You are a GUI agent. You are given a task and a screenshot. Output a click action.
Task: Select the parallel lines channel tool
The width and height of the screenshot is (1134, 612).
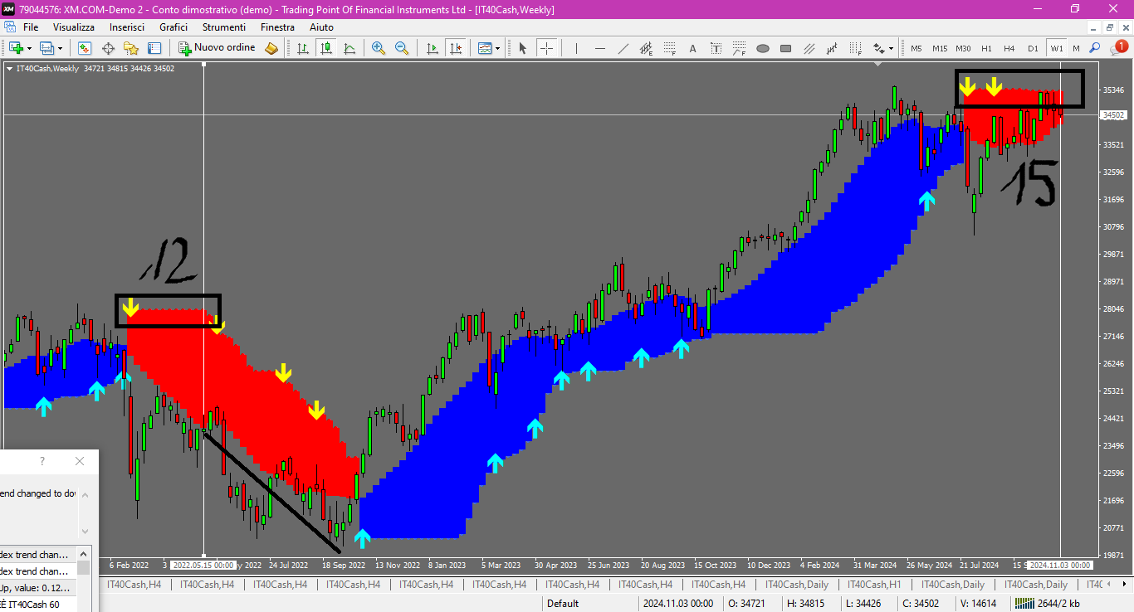click(809, 48)
